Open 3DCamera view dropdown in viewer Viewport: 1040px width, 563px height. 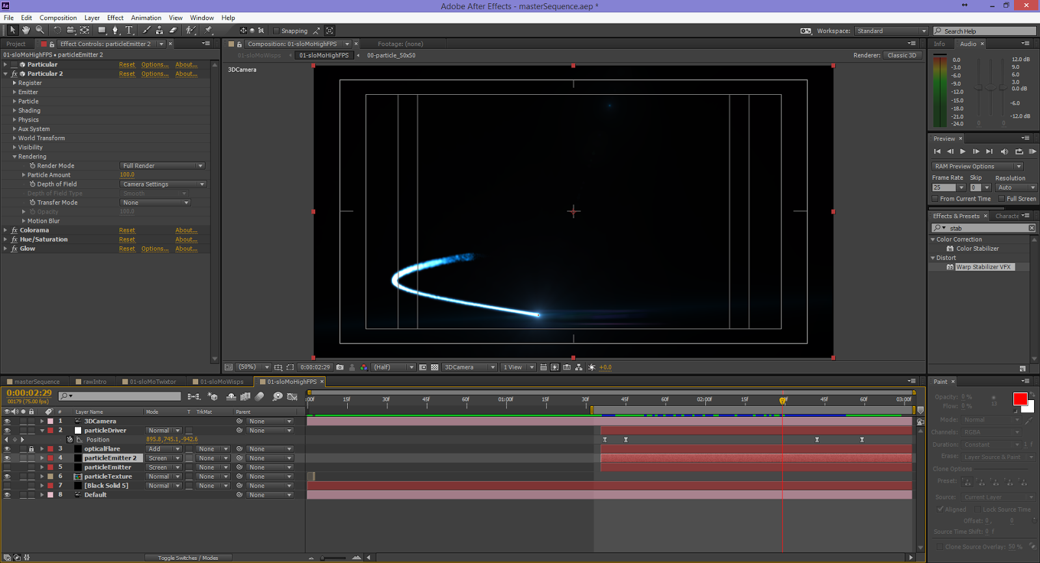pyautogui.click(x=469, y=367)
